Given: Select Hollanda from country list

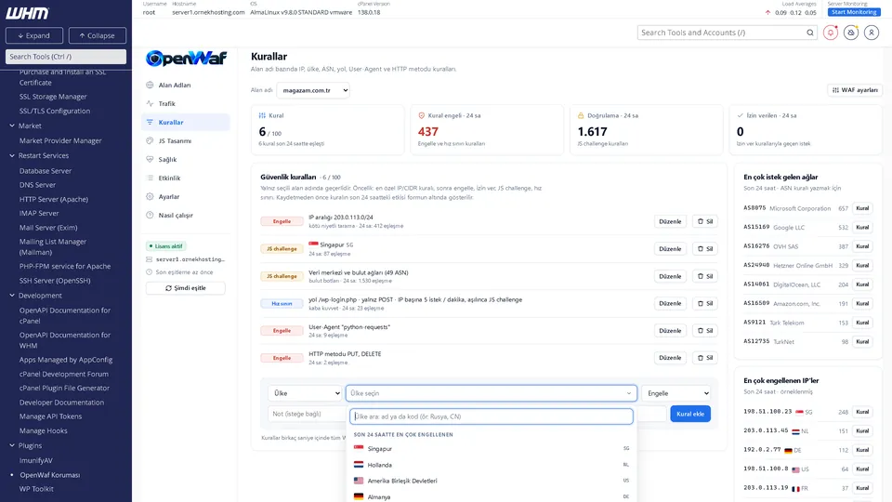Looking at the screenshot, I should 492,465.
